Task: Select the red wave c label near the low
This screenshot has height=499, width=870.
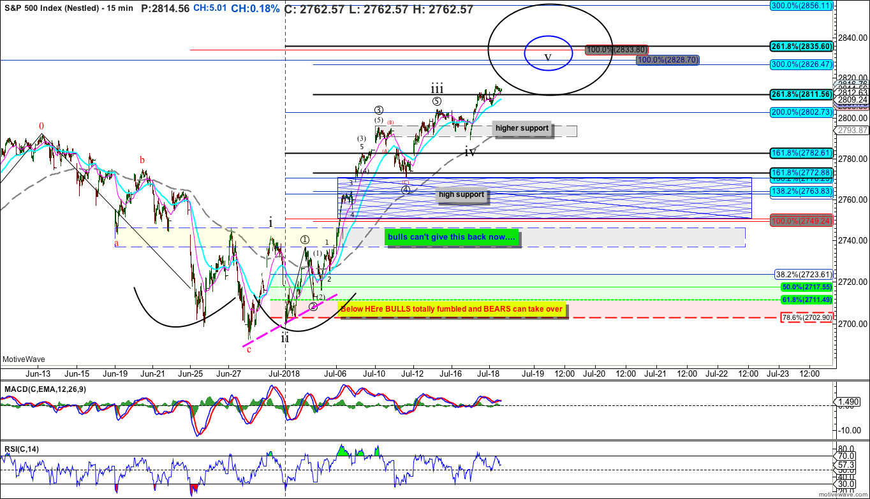Action: (x=248, y=349)
